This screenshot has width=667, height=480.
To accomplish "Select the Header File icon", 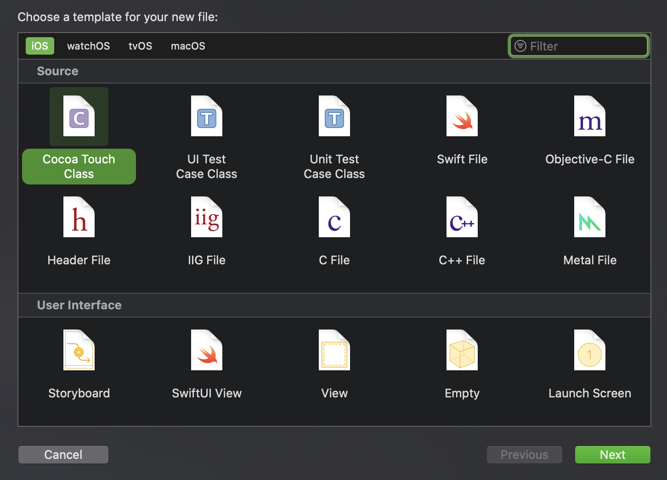I will tap(79, 217).
